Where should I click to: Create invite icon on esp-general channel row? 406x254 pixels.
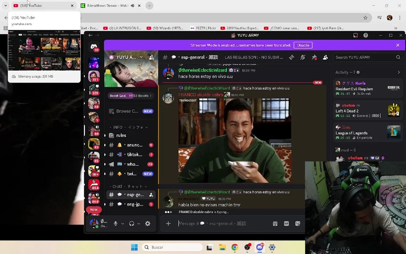pyautogui.click(x=151, y=195)
